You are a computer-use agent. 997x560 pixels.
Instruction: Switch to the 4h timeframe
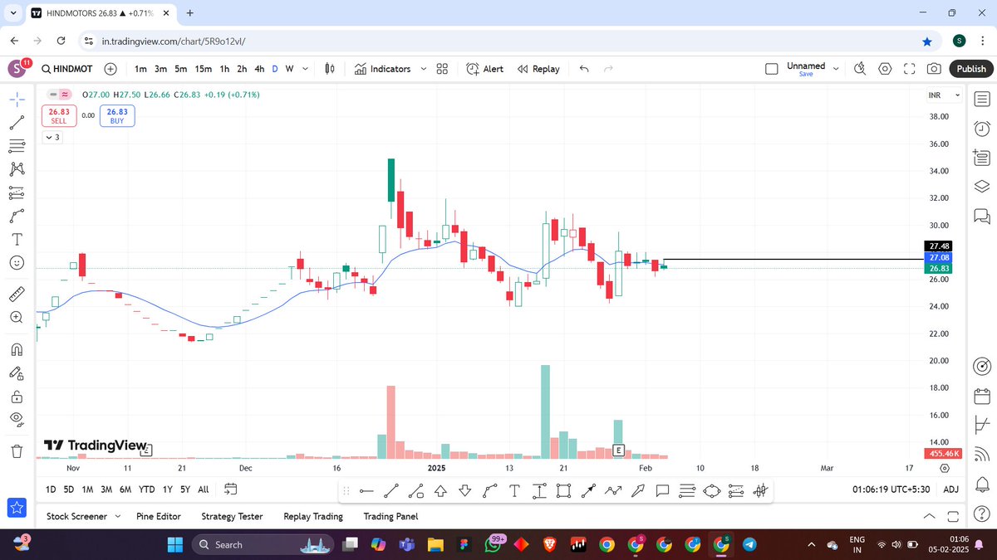pyautogui.click(x=259, y=69)
